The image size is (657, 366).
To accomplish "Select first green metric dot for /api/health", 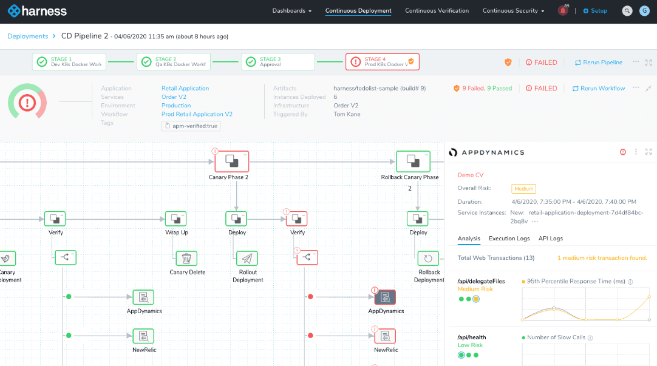I will (x=461, y=355).
